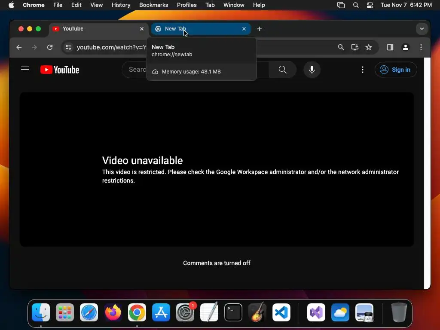Open Visual Studio from the Dock
Image resolution: width=440 pixels, height=330 pixels.
point(316,312)
